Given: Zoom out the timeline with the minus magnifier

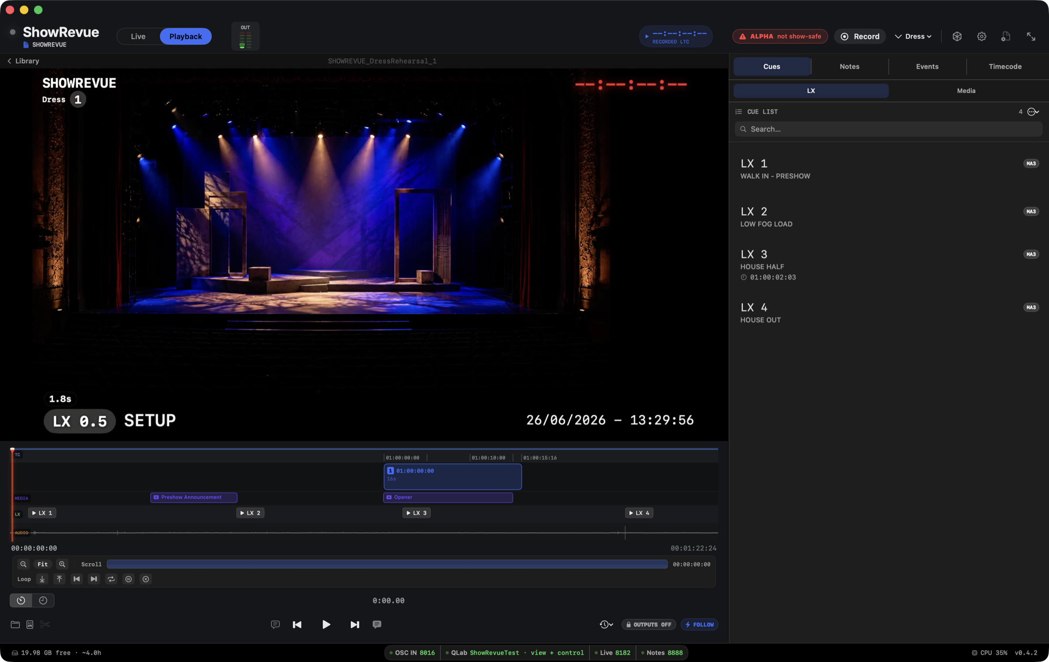Looking at the screenshot, I should [23, 564].
